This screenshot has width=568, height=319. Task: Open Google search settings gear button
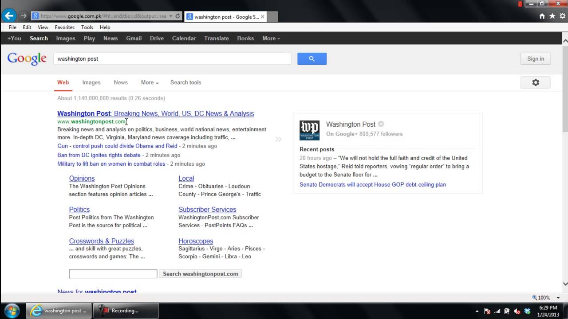pos(536,82)
